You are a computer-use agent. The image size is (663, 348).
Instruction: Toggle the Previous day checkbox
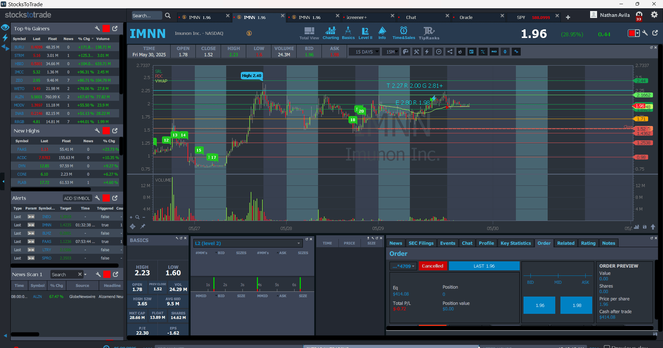(x=607, y=346)
